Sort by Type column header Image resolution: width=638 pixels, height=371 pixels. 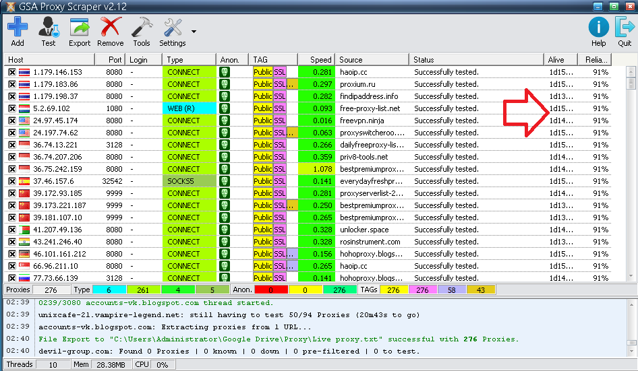tap(190, 60)
